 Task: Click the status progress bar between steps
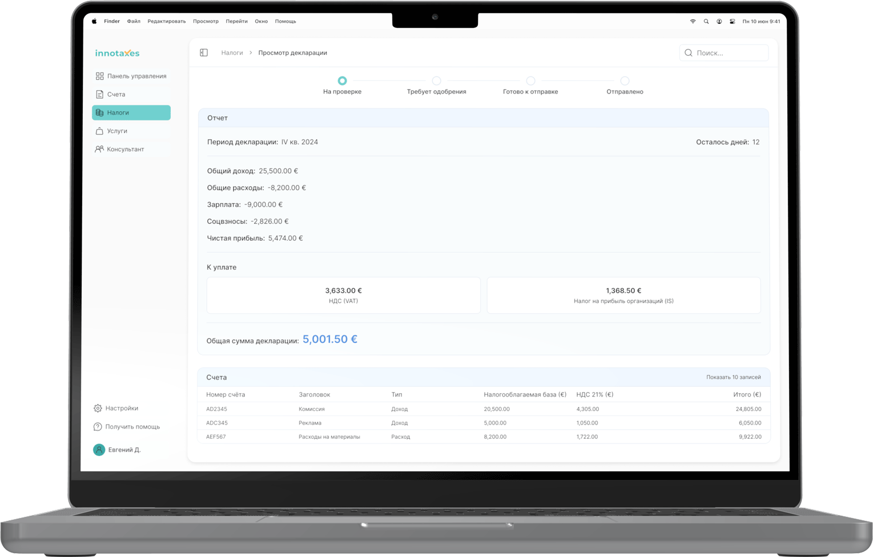click(388, 80)
